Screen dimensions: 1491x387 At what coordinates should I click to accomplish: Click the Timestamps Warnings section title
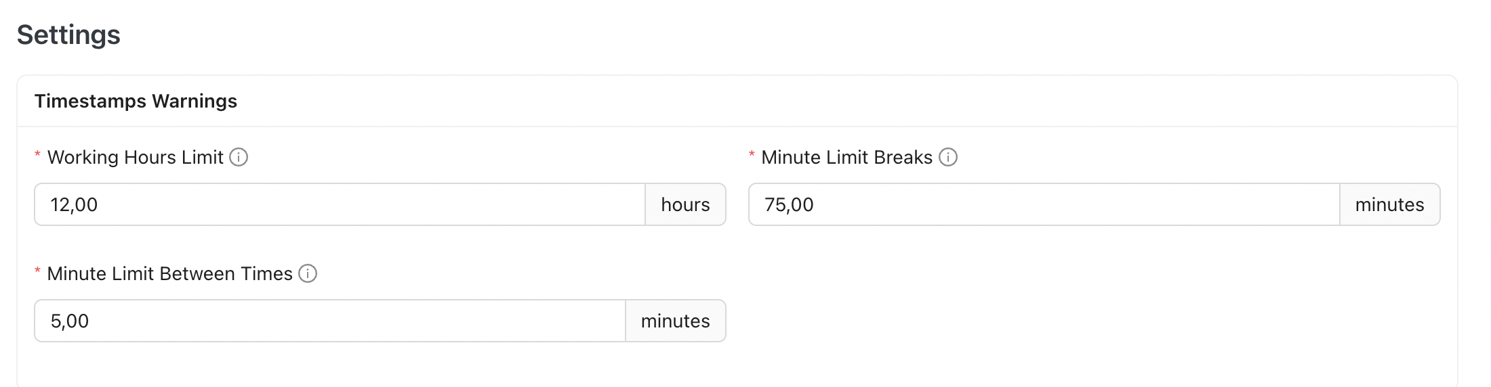click(136, 101)
